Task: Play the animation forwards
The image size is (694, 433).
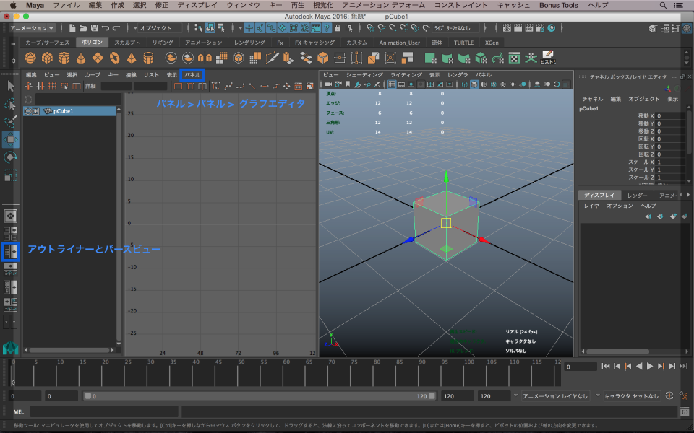Action: [650, 367]
